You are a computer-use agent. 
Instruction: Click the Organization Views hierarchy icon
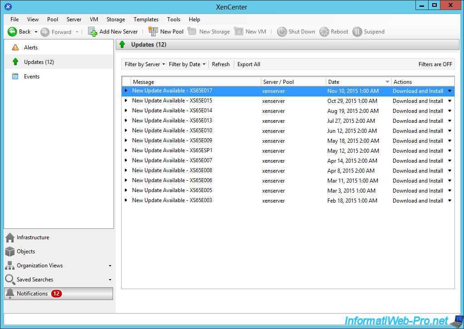pos(10,266)
